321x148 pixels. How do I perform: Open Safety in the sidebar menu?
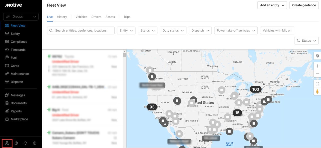[15, 34]
